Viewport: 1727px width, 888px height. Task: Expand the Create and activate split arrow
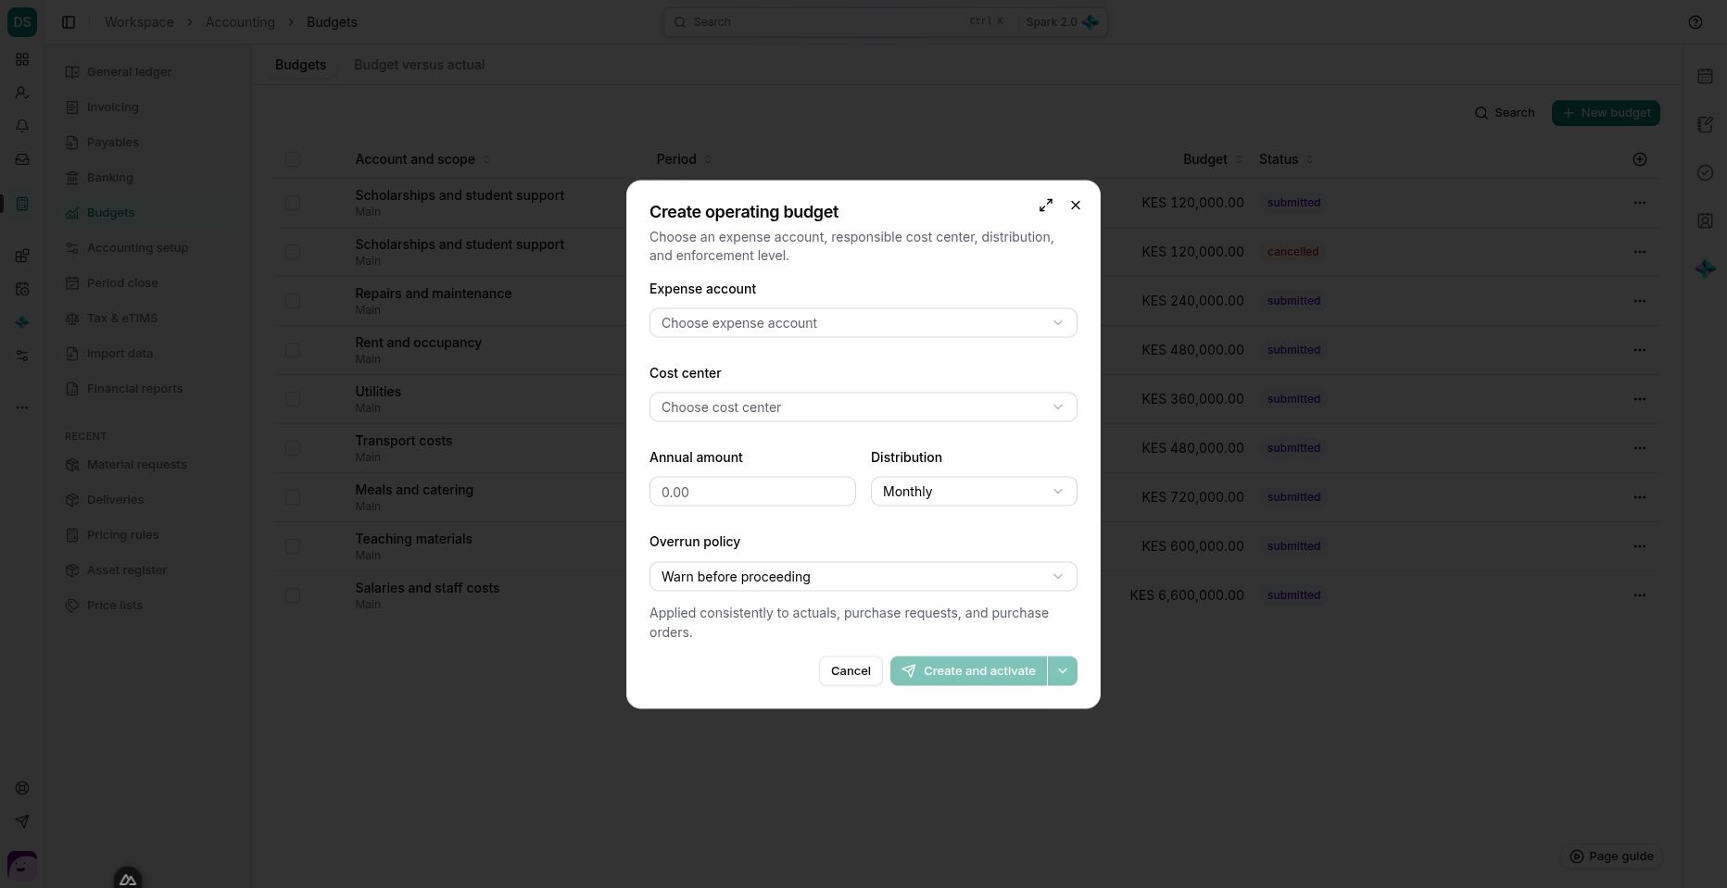coord(1063,671)
